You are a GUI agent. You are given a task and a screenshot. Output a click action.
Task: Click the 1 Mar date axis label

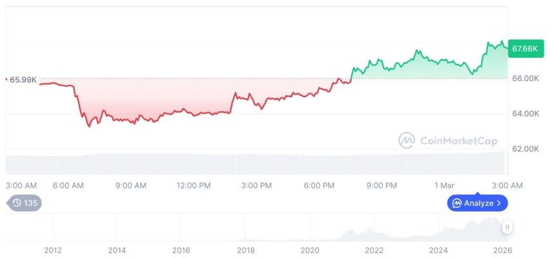pos(444,185)
